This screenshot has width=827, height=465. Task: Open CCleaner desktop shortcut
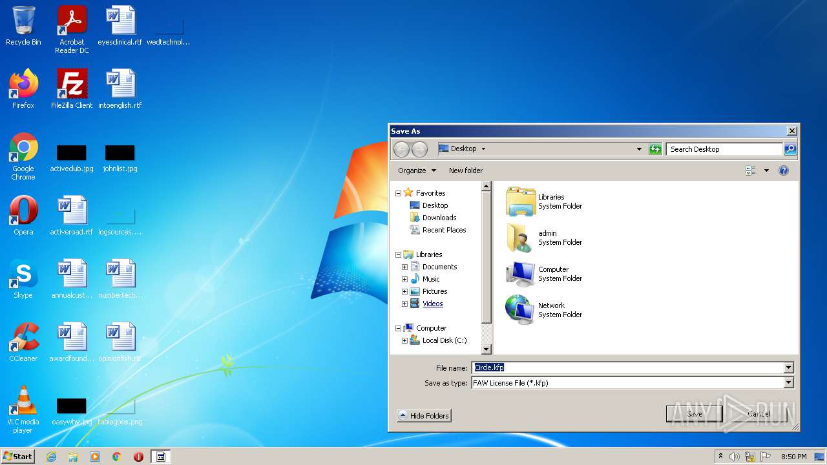[x=23, y=342]
